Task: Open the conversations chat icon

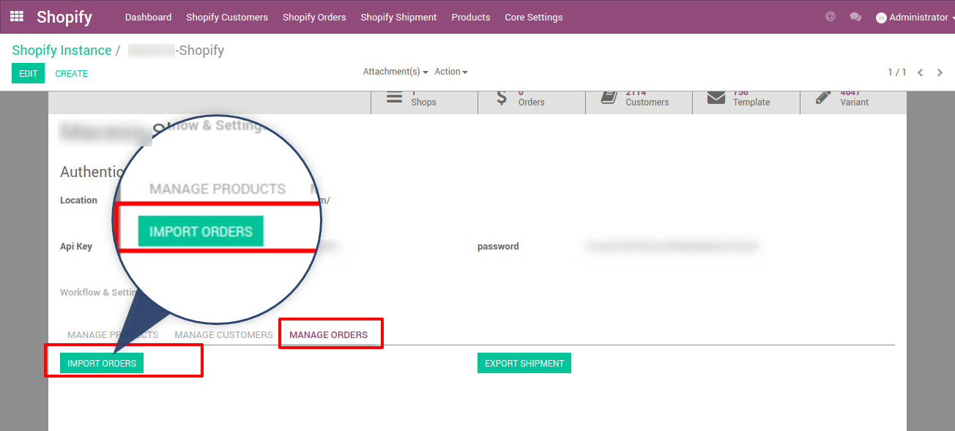Action: (855, 17)
